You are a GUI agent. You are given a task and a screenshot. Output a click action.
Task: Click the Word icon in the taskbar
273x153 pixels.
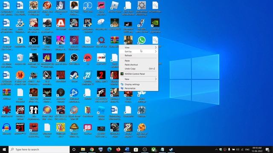click(127, 149)
